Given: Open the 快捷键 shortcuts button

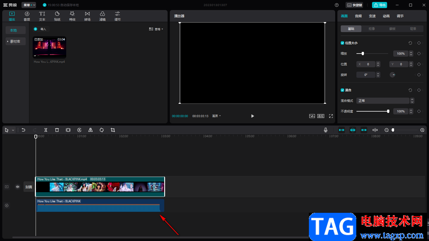Looking at the screenshot, I should 354,5.
